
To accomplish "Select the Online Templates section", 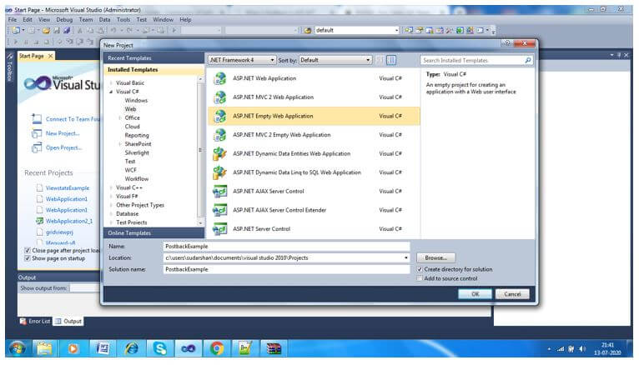I will coord(153,233).
